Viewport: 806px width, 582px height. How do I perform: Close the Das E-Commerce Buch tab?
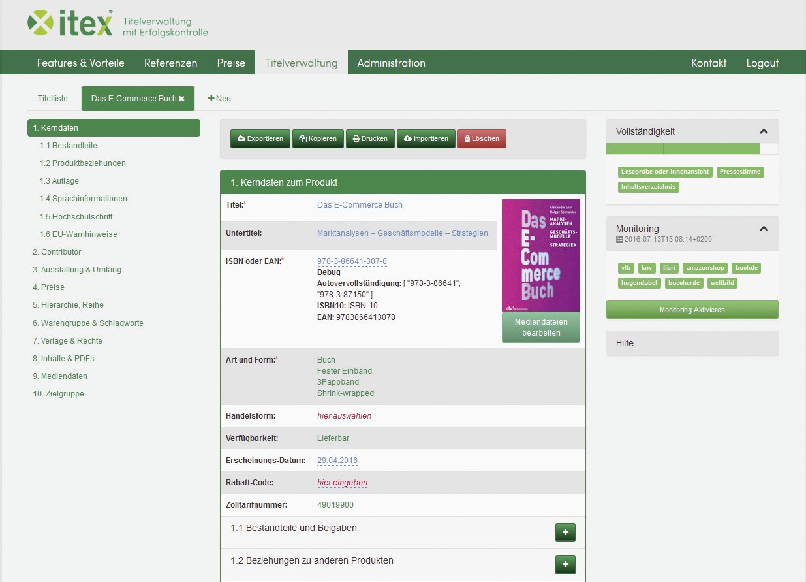click(182, 99)
